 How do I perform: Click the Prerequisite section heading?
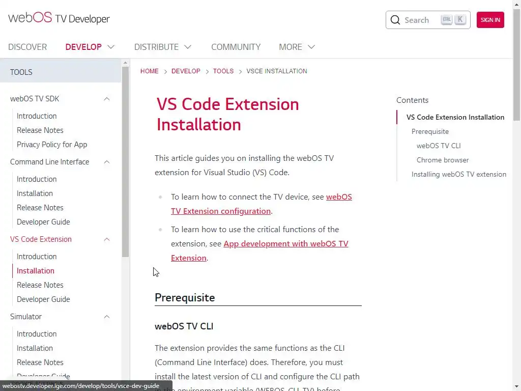(x=185, y=298)
